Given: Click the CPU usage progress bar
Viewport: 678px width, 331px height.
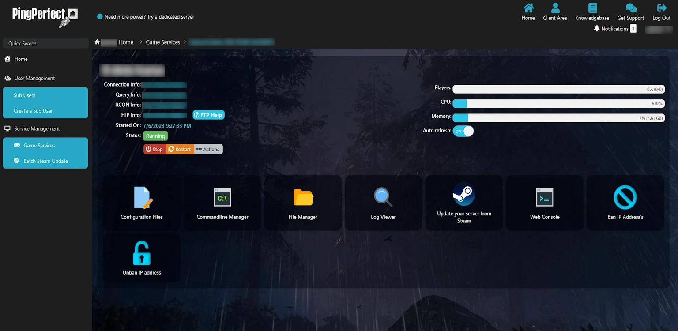Looking at the screenshot, I should click(558, 104).
